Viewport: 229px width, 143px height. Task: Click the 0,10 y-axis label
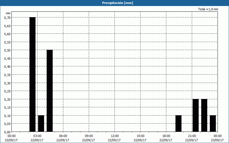(x=8, y=116)
